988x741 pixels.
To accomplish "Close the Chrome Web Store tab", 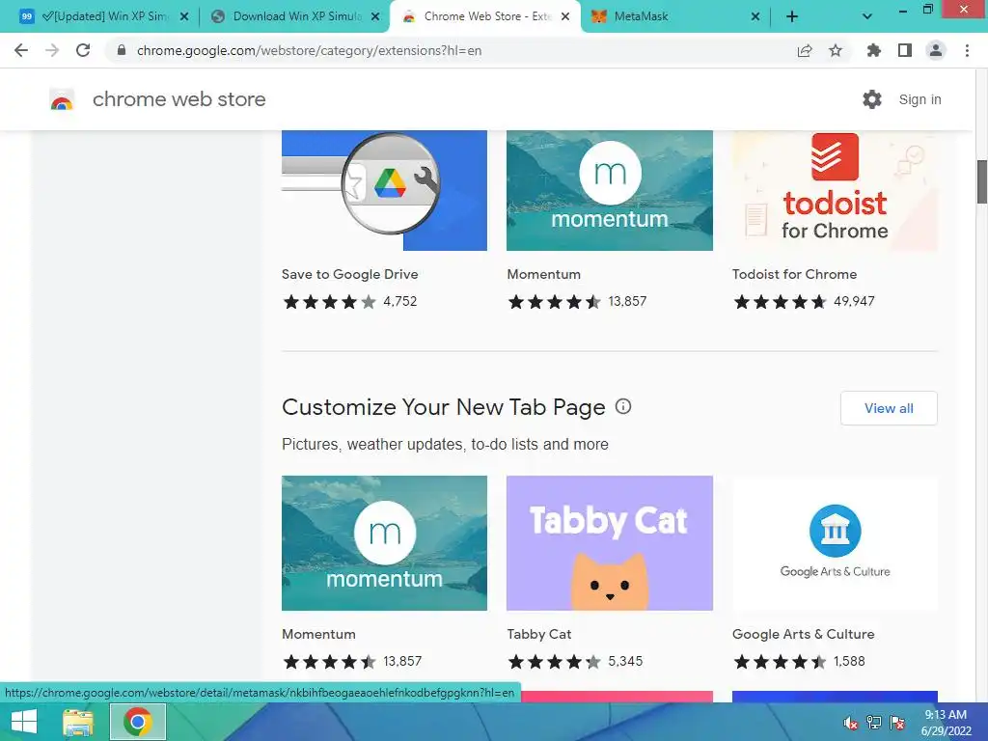I will coord(565,17).
